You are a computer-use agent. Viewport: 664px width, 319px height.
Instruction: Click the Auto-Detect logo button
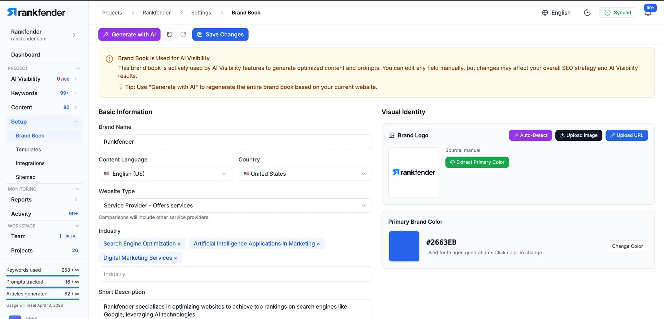(x=530, y=136)
